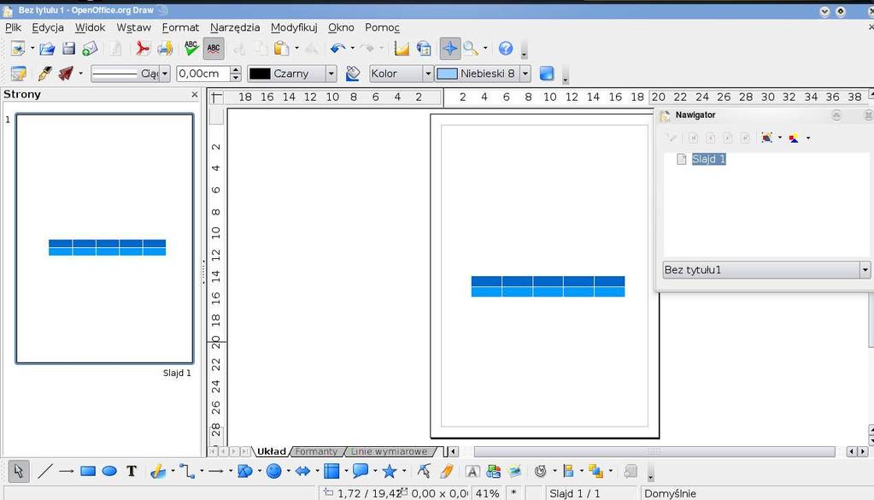The width and height of the screenshot is (874, 500).
Task: Run spelling check with ABC checkmark icon
Action: point(191,49)
